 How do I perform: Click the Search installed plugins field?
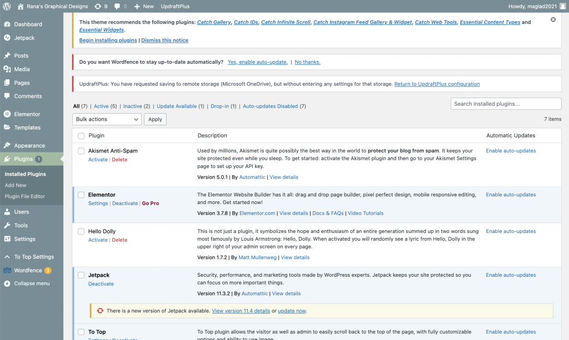click(x=506, y=104)
